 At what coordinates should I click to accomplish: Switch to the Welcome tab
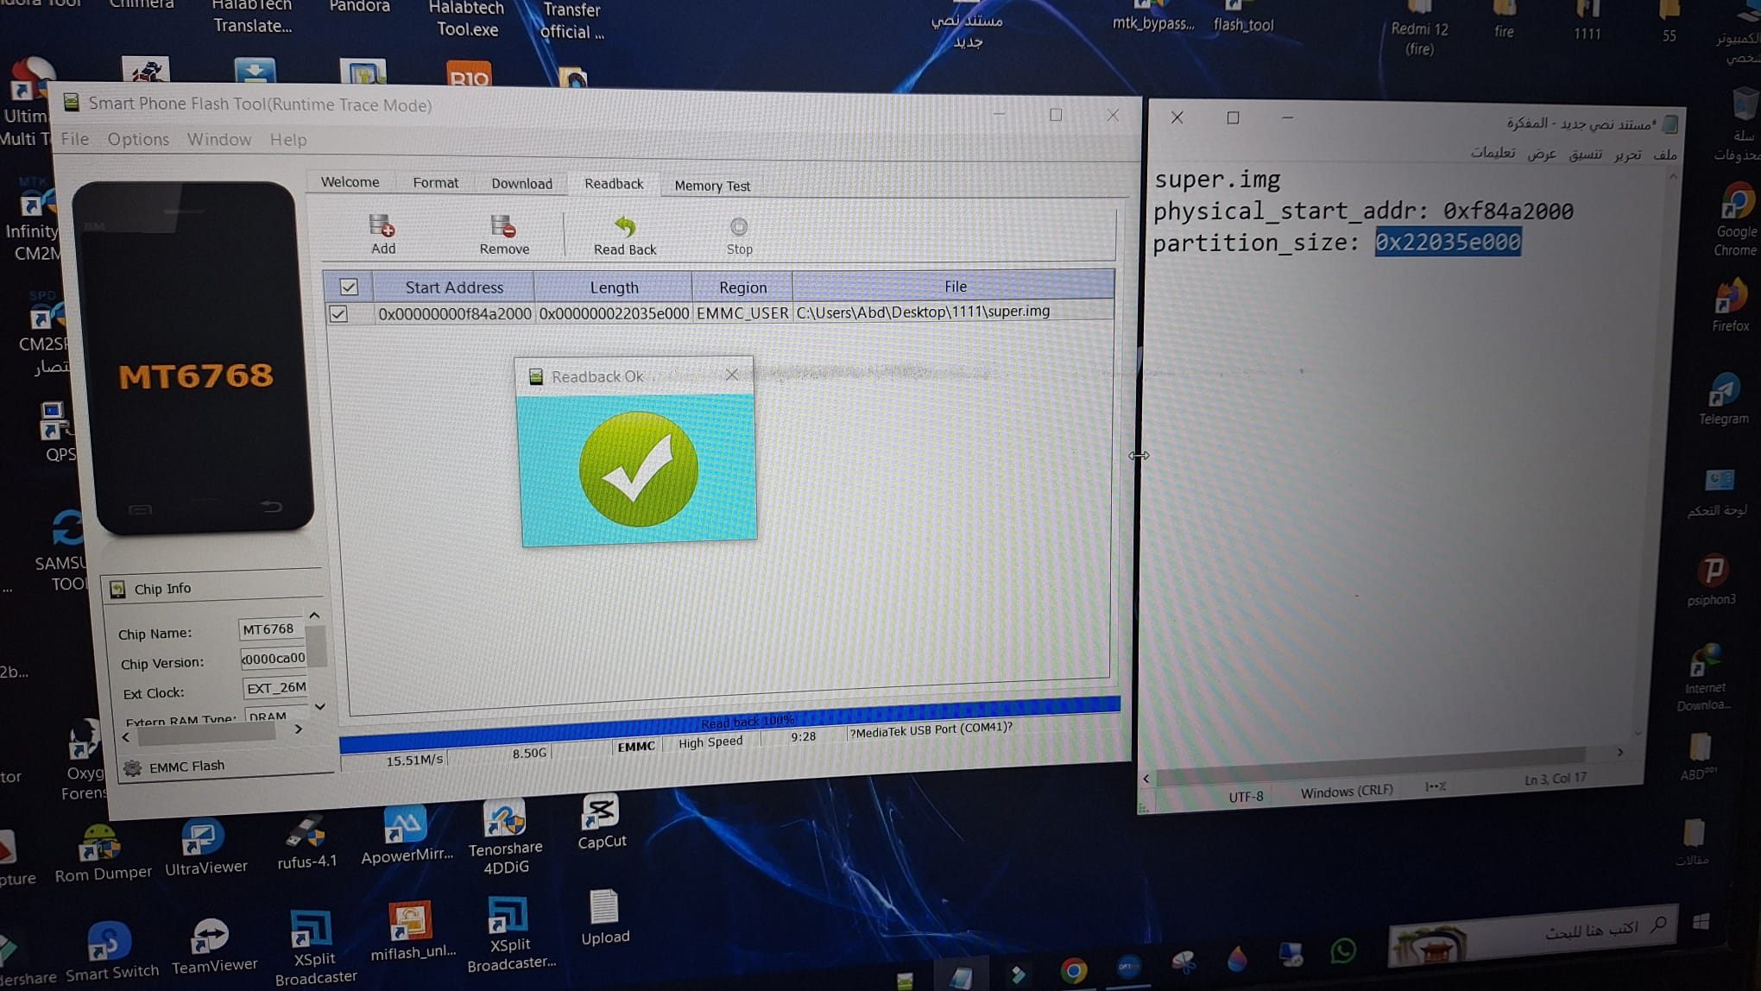pyautogui.click(x=350, y=182)
